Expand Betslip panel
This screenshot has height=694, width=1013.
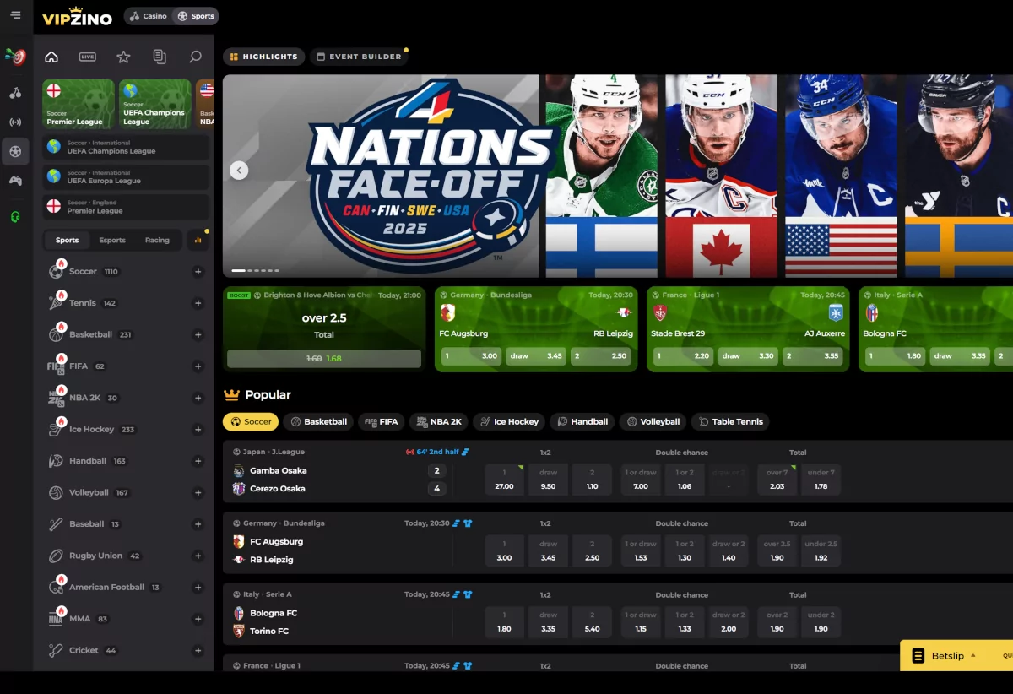[956, 656]
